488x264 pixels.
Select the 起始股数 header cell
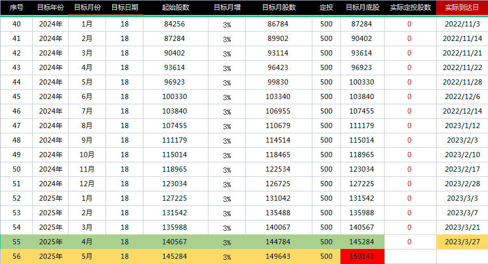click(176, 7)
